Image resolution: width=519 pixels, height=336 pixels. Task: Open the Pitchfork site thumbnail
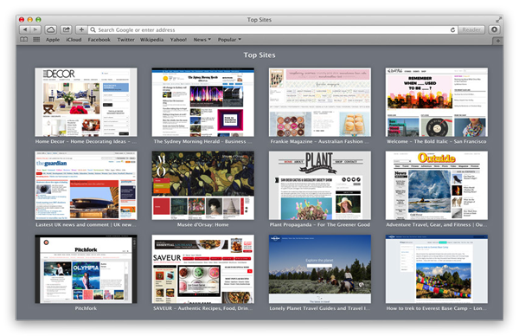click(x=86, y=269)
